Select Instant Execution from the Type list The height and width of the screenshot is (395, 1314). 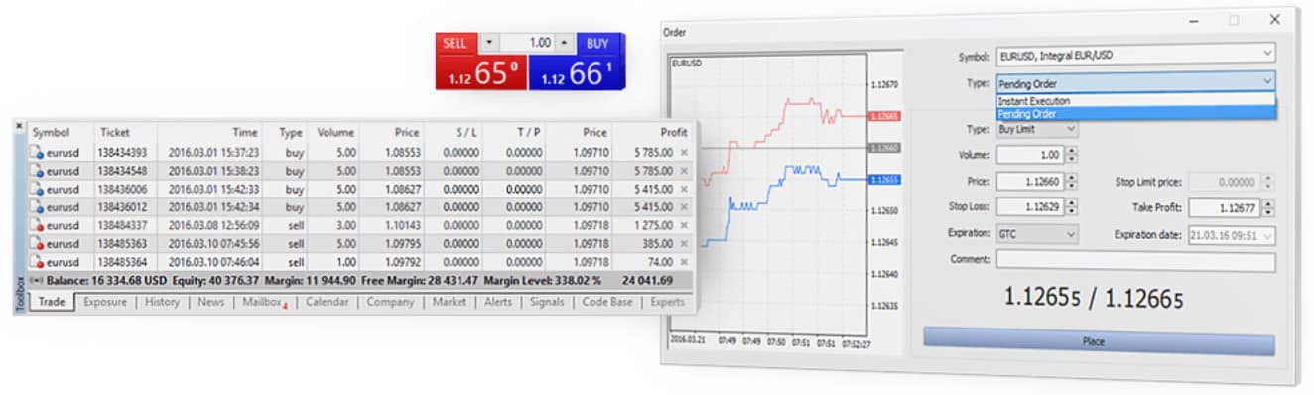coord(1136,101)
